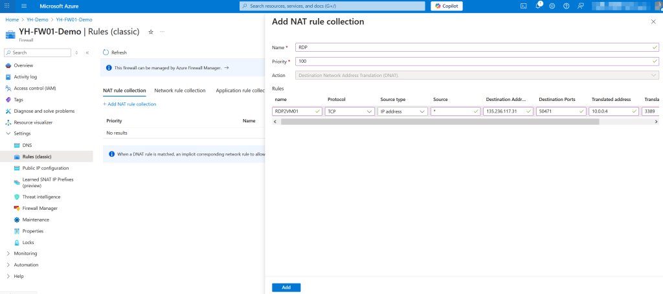Open the Source type IP address dropdown
The image size is (663, 294).
click(x=403, y=111)
